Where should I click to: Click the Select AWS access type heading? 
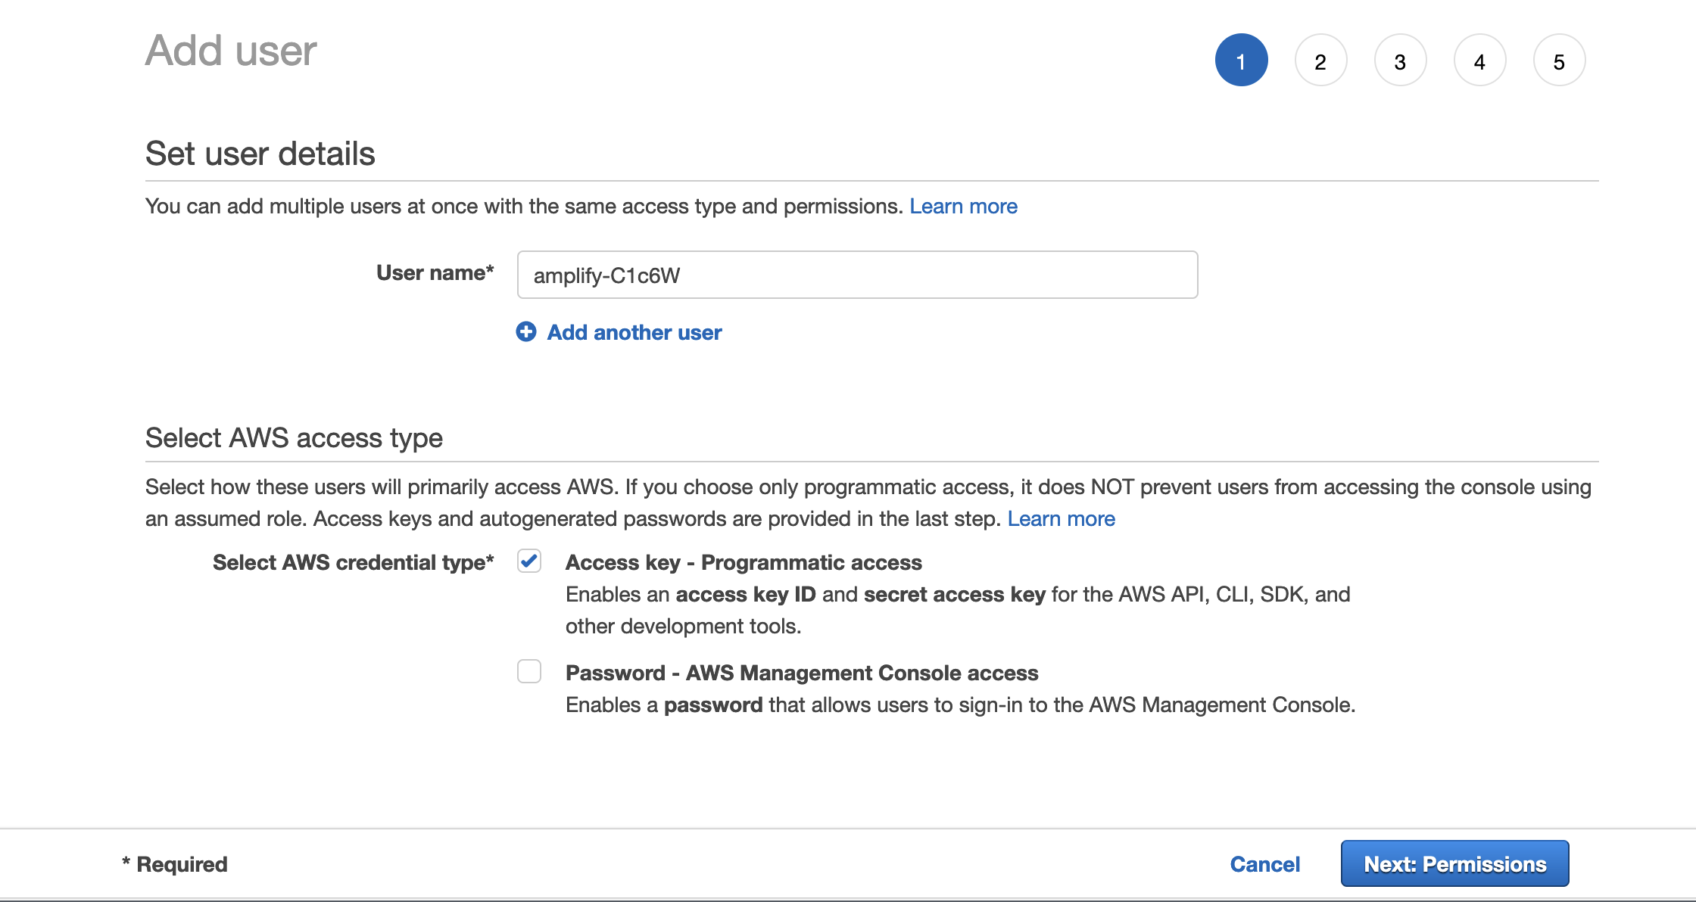pos(294,438)
